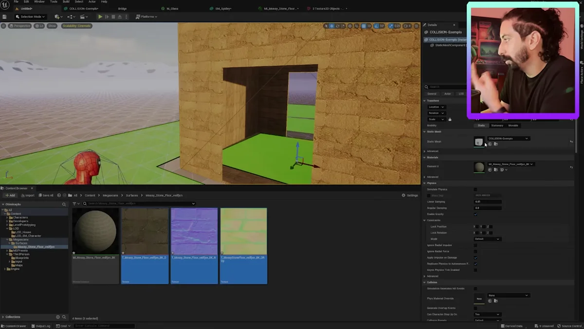The width and height of the screenshot is (584, 329).
Task: Open the Selection Mode dropdown
Action: pos(30,17)
